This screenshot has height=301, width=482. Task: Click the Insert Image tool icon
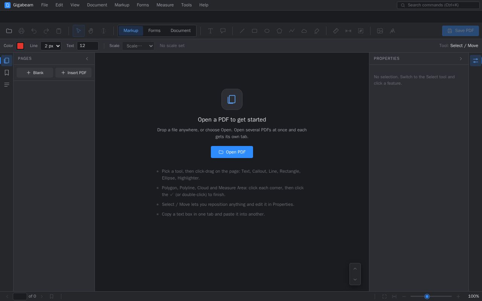tap(380, 31)
